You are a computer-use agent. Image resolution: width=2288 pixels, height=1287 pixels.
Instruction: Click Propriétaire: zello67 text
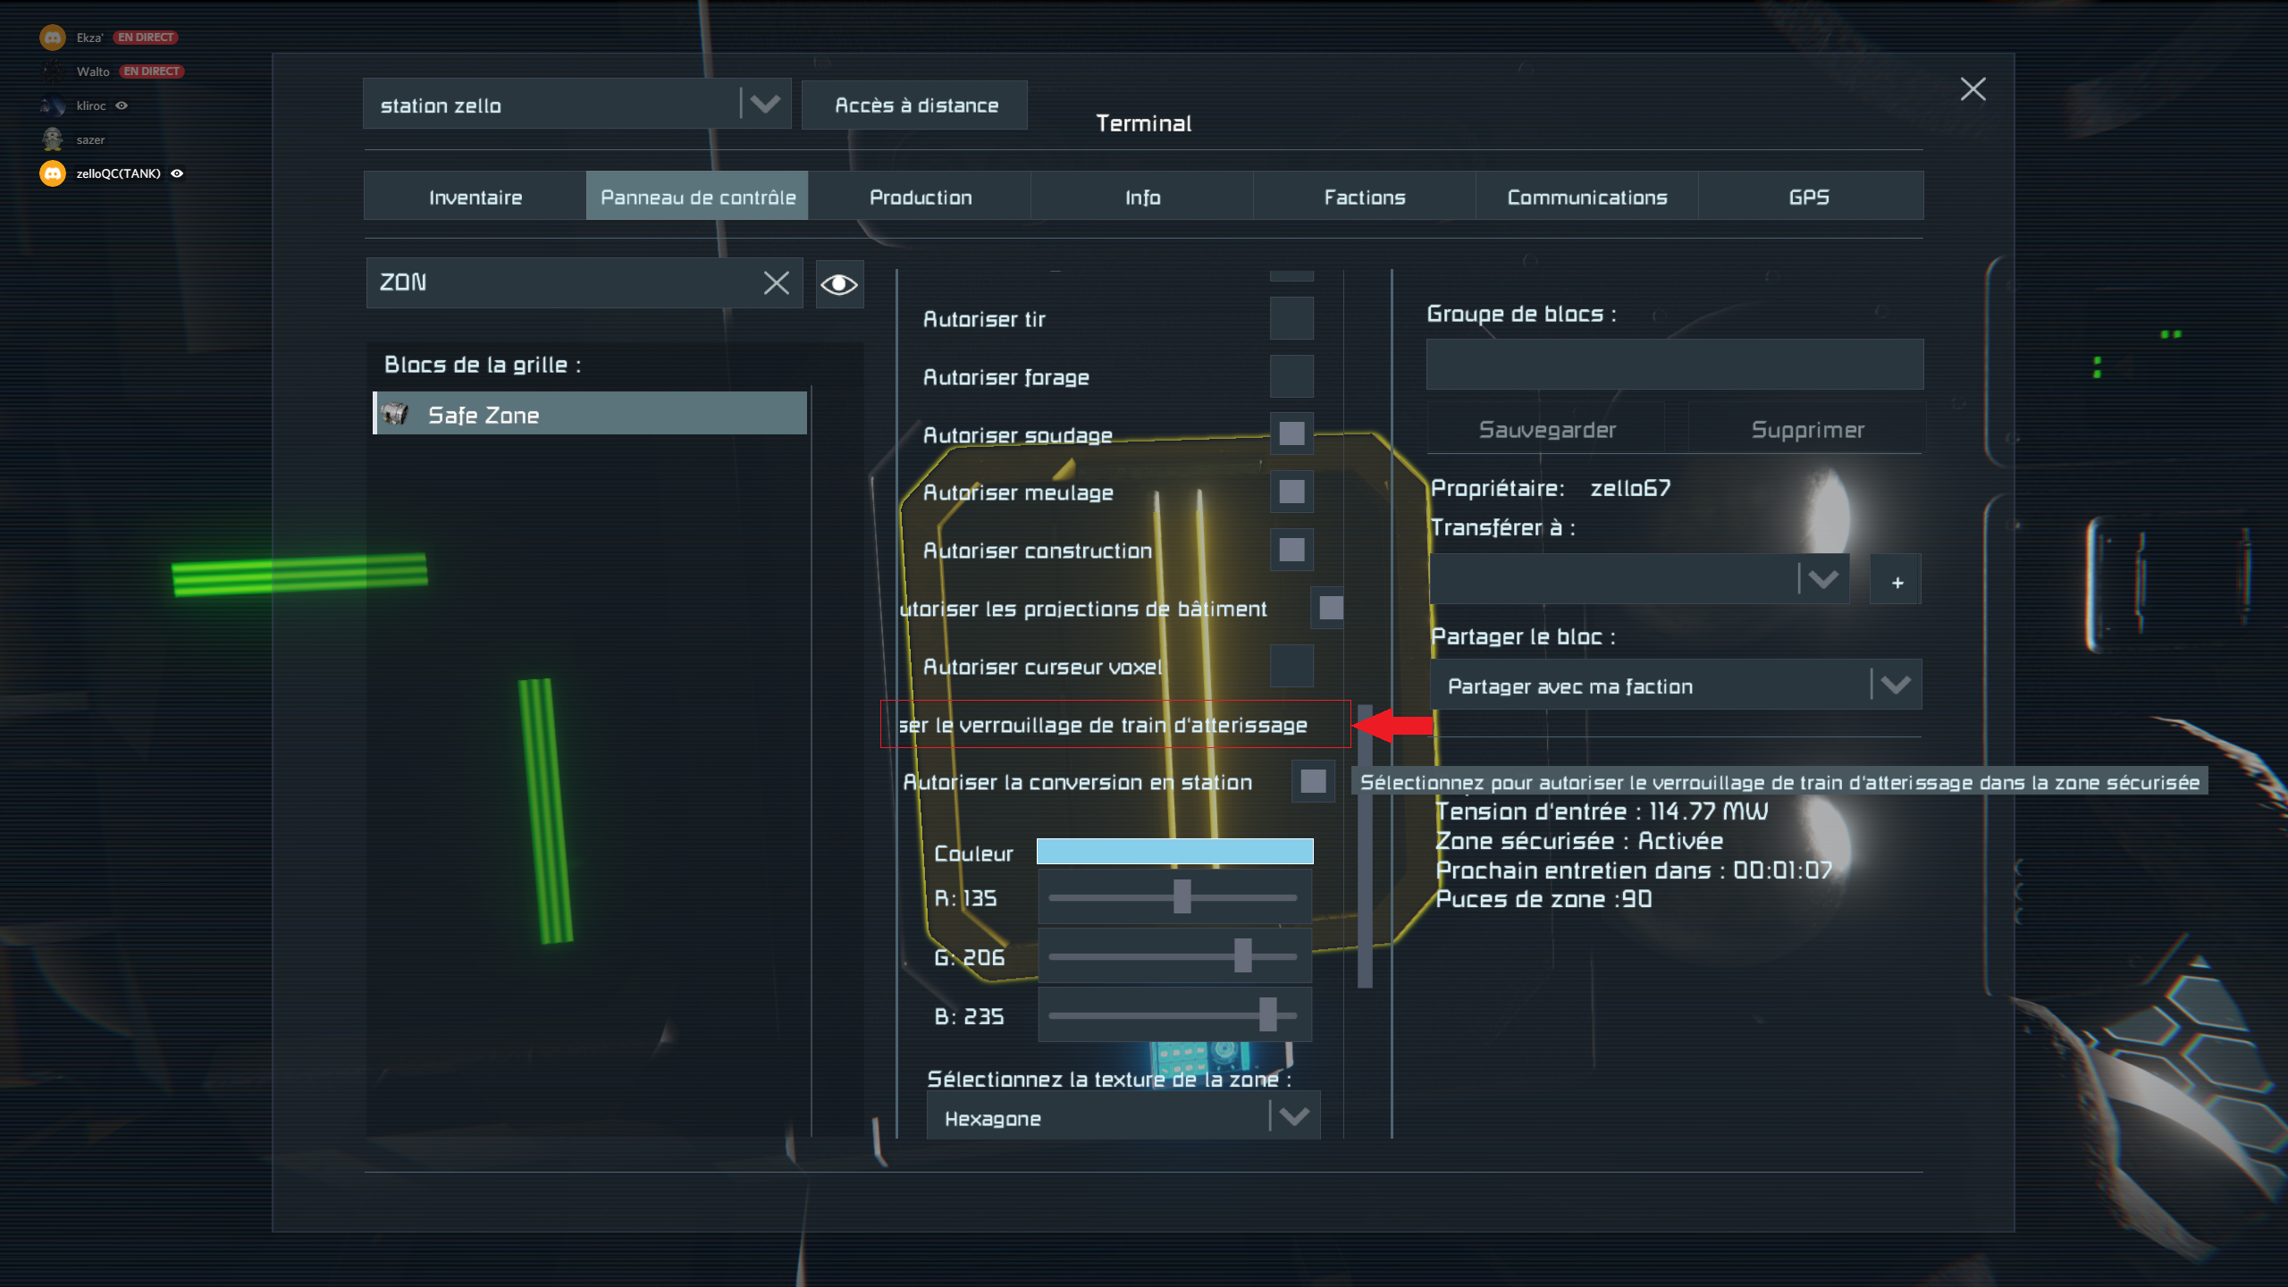[x=1551, y=488]
